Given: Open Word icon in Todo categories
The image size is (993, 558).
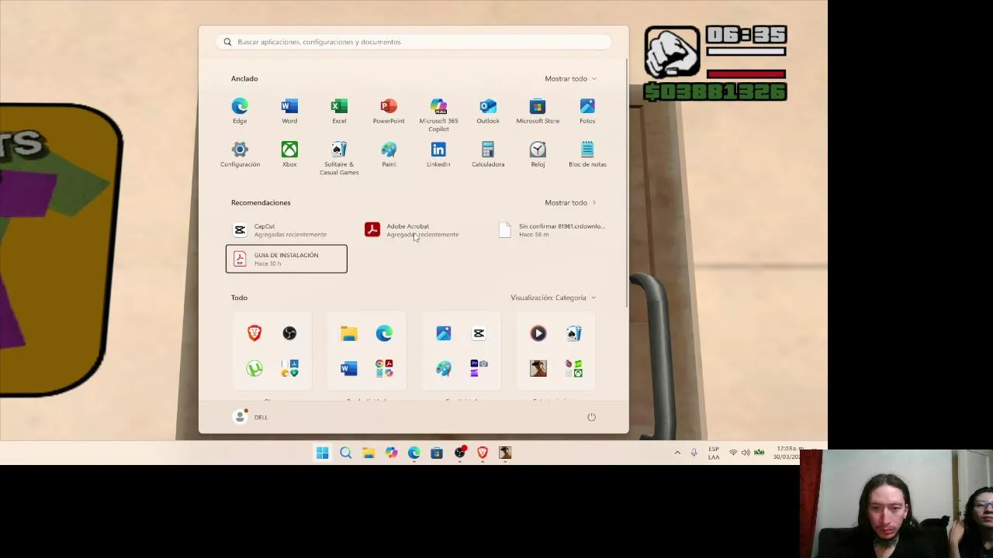Looking at the screenshot, I should 349,369.
